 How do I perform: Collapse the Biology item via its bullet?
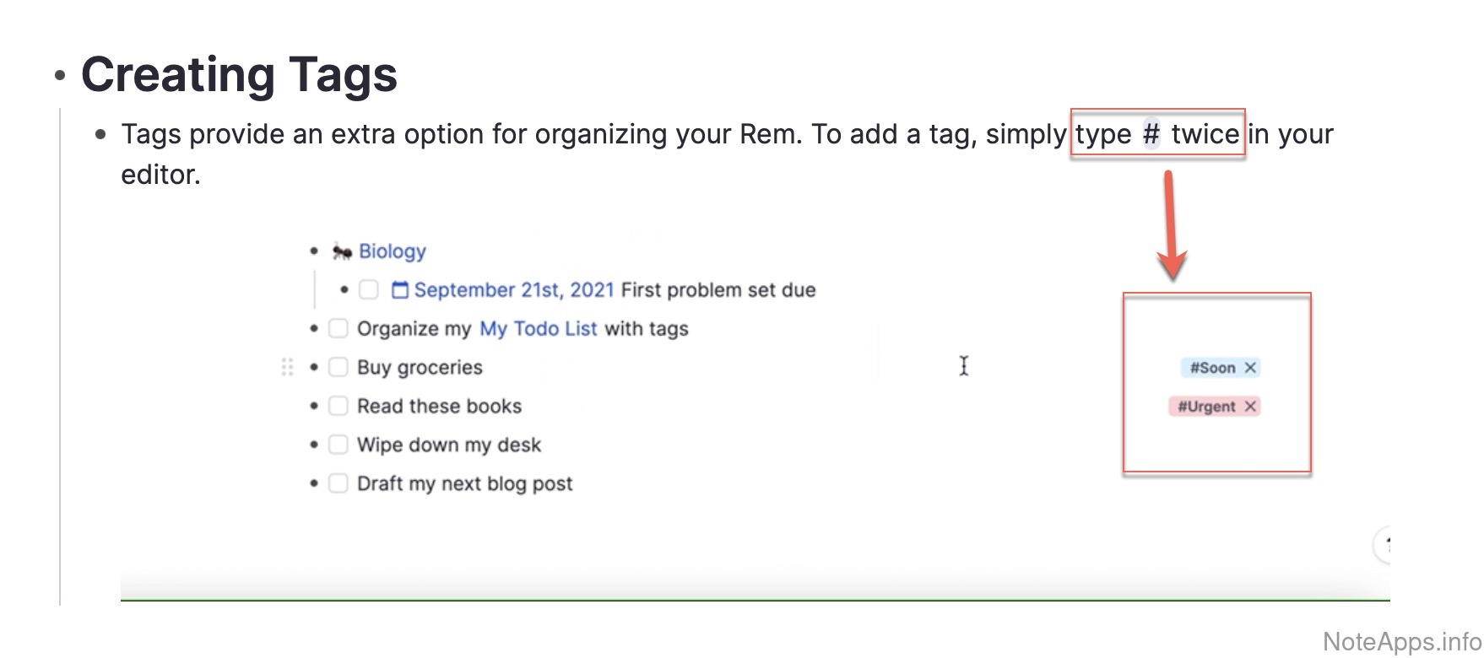pyautogui.click(x=314, y=251)
